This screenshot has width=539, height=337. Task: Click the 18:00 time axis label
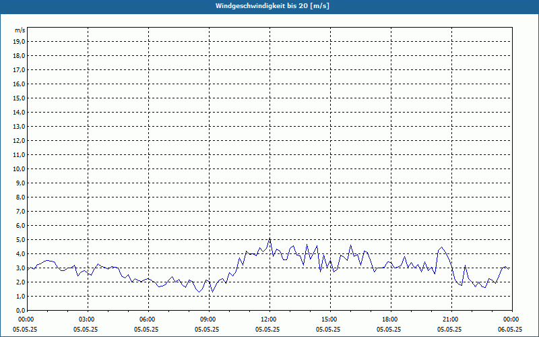391,319
